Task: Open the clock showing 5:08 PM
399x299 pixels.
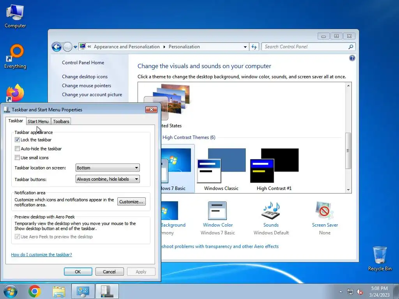Action: [379, 292]
